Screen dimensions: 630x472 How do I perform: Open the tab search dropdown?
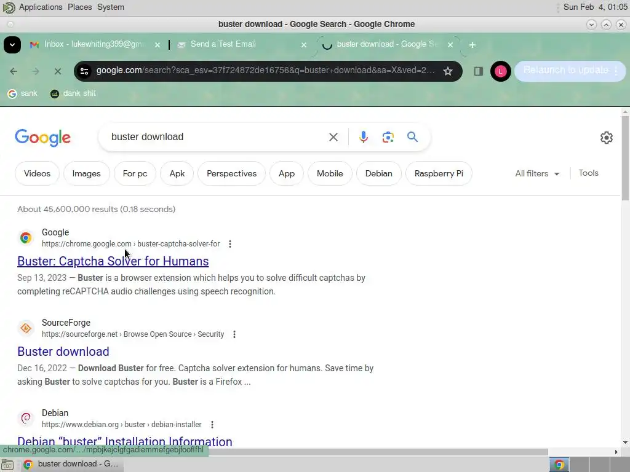12,44
